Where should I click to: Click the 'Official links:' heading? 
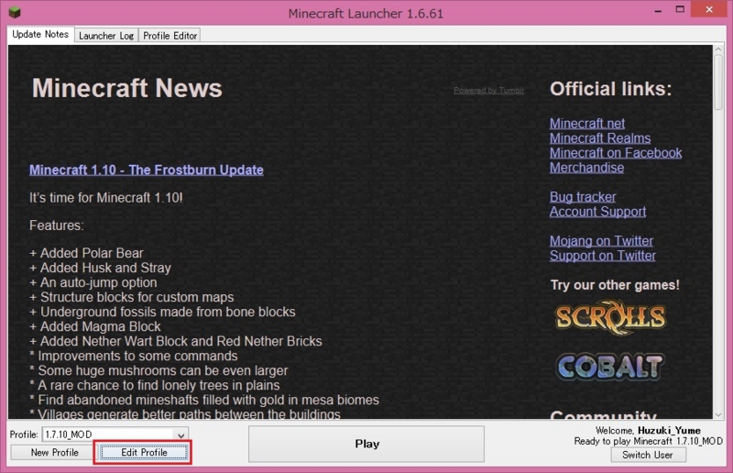pos(610,89)
